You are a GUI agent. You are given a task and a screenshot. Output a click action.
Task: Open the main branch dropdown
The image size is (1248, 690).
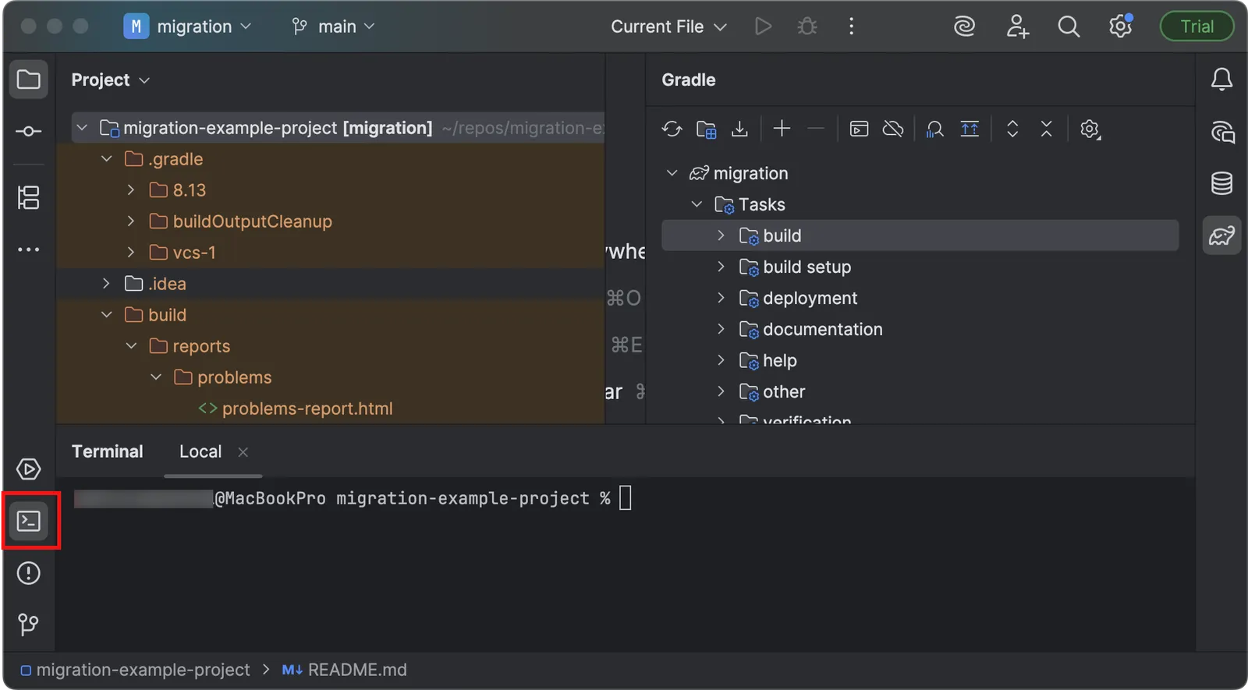pyautogui.click(x=333, y=27)
